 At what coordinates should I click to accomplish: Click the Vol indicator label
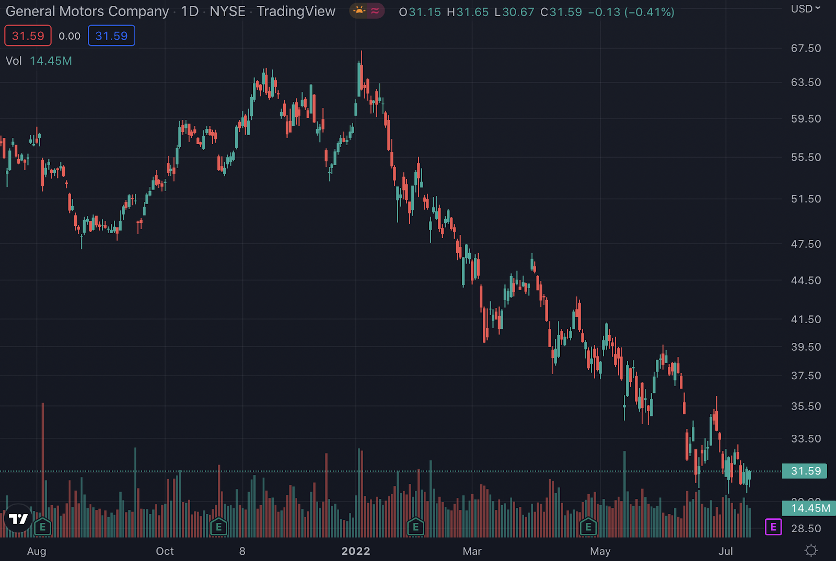(14, 61)
